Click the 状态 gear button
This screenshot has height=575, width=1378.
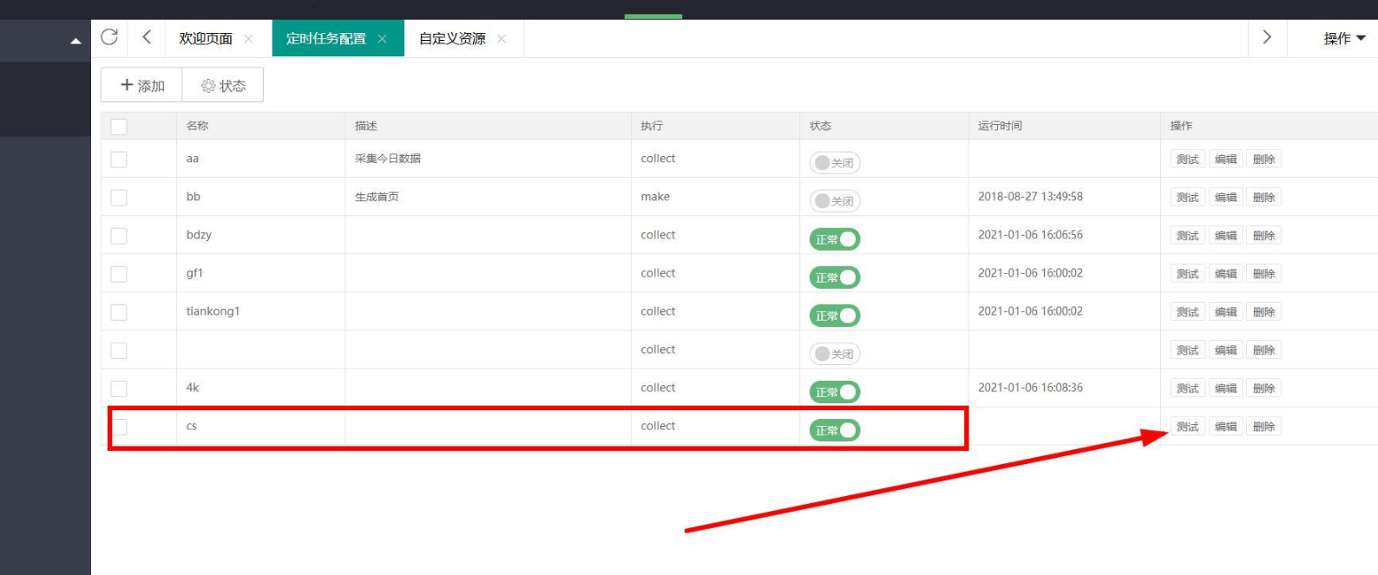pos(223,86)
